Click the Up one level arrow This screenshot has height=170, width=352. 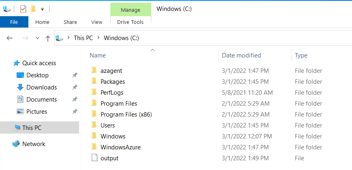(47, 38)
